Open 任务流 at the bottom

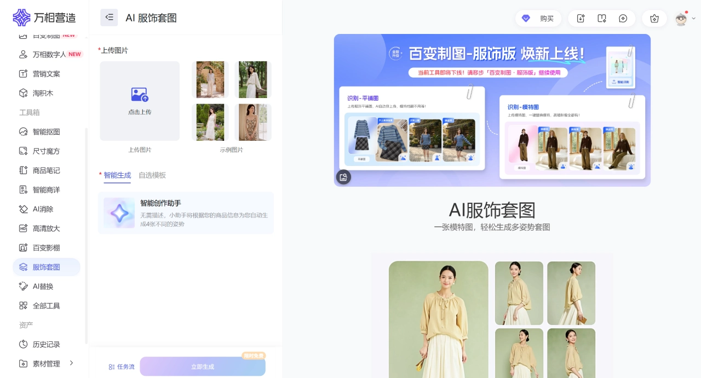coord(122,366)
